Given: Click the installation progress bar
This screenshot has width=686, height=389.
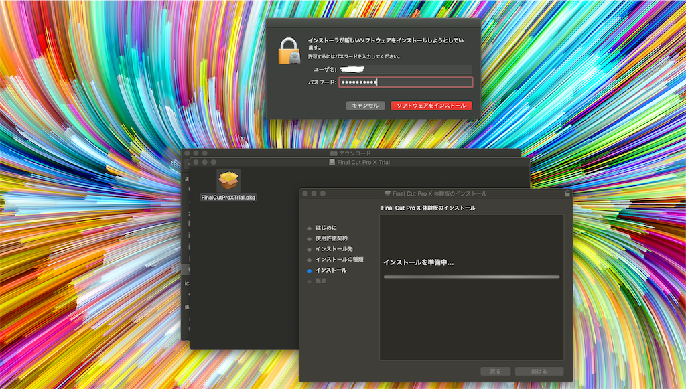Looking at the screenshot, I should [471, 277].
